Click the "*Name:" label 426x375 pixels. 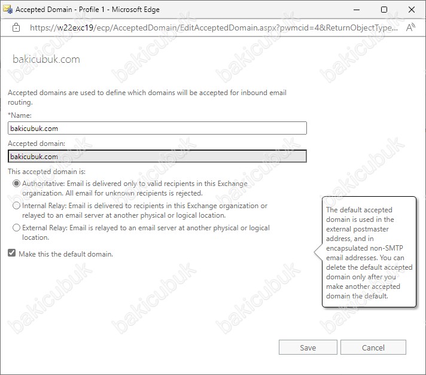[x=20, y=115]
